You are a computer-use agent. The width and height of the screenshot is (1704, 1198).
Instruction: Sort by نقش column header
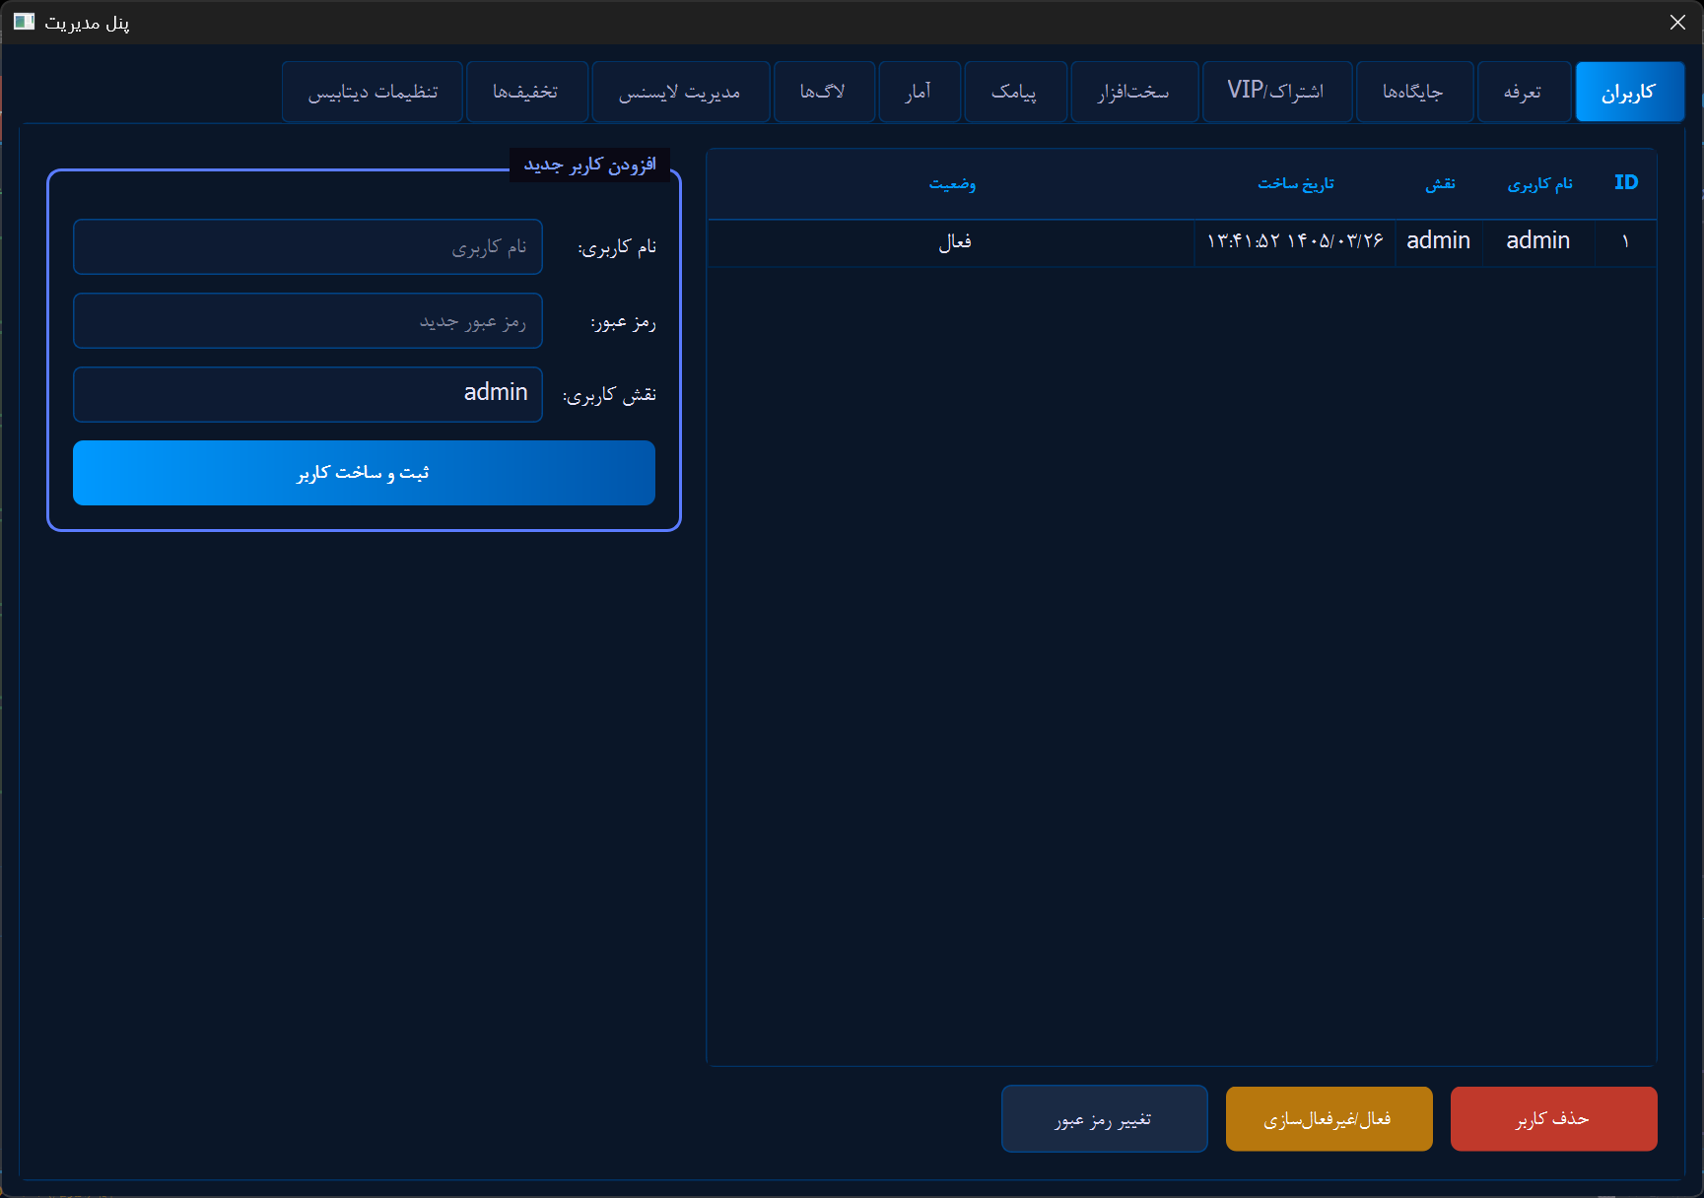coord(1439,183)
